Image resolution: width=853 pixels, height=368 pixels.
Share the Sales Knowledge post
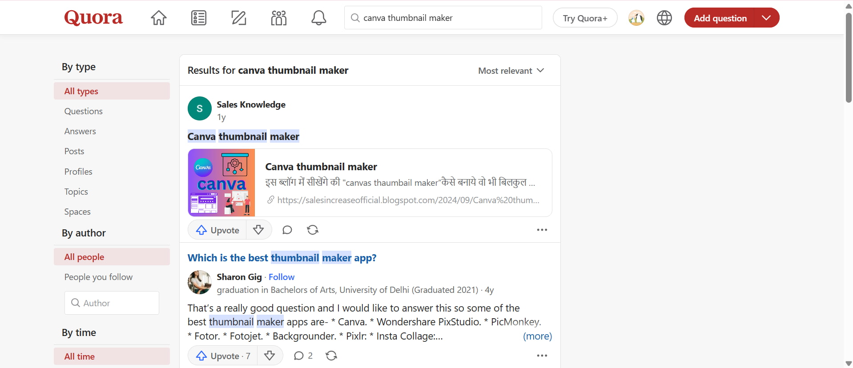pos(313,230)
